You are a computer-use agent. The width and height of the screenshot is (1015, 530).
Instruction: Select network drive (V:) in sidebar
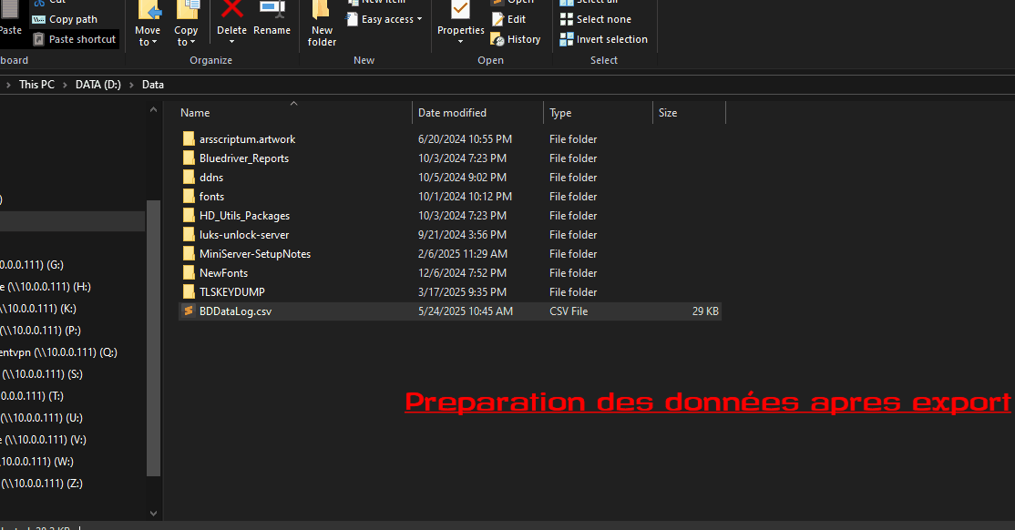pos(44,440)
